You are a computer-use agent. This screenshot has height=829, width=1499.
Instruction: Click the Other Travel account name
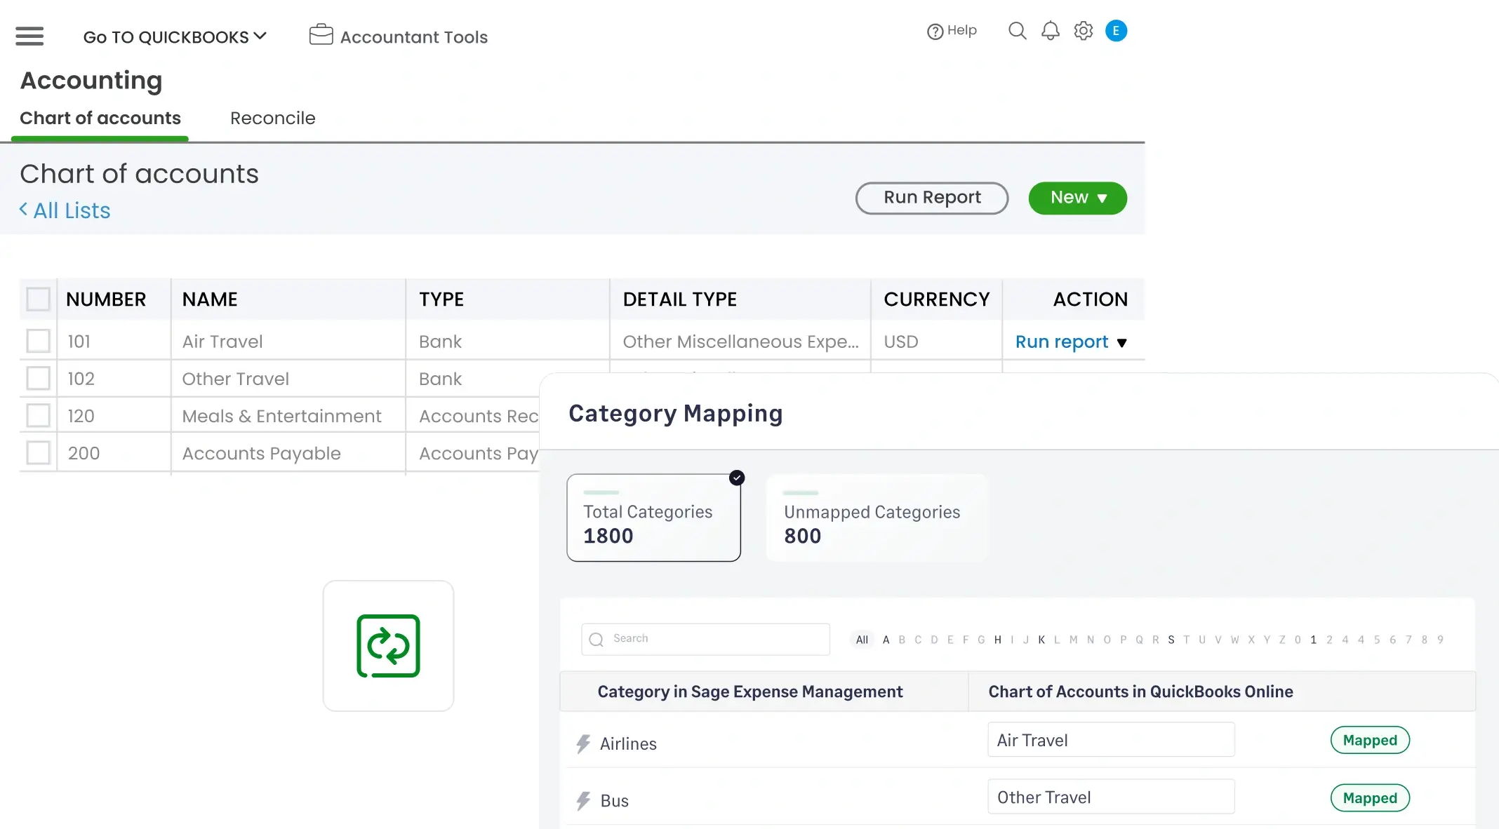coord(236,379)
